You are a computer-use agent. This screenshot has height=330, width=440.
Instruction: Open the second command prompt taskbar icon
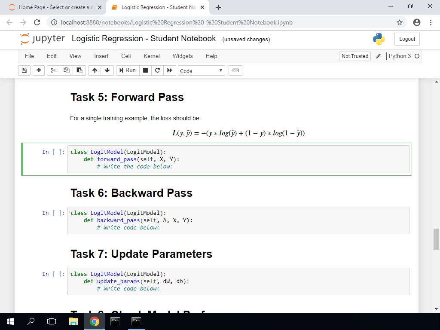[x=136, y=321]
